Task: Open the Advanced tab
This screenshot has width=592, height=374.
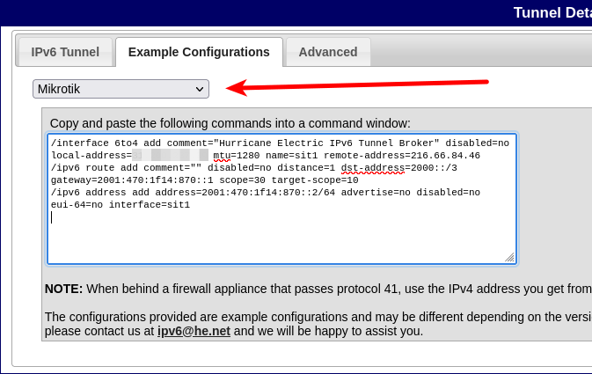Action: 328,52
